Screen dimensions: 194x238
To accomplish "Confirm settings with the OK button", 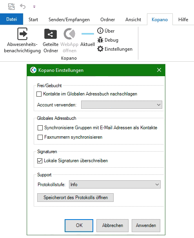I will tap(79, 225).
